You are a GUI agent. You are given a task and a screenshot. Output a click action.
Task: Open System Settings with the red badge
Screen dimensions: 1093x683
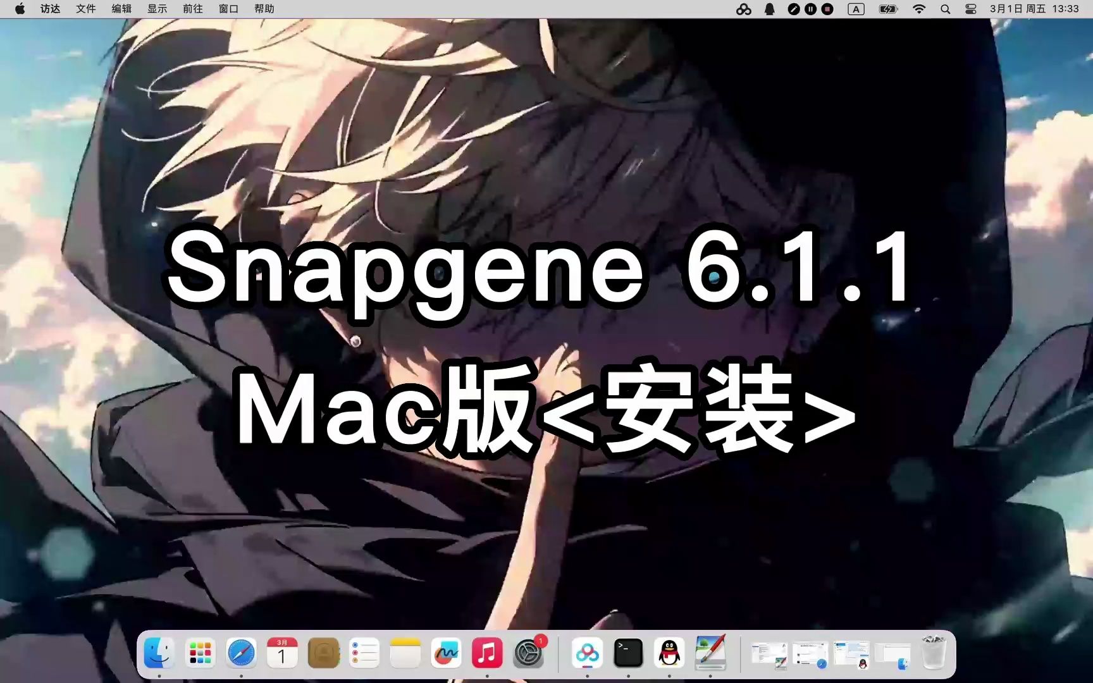point(529,653)
